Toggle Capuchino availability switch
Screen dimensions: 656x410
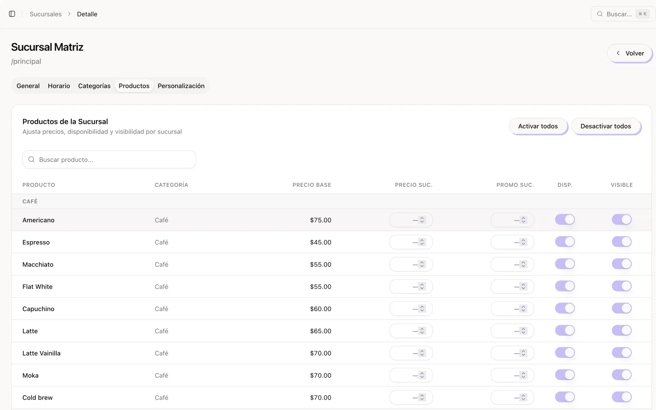(x=565, y=308)
